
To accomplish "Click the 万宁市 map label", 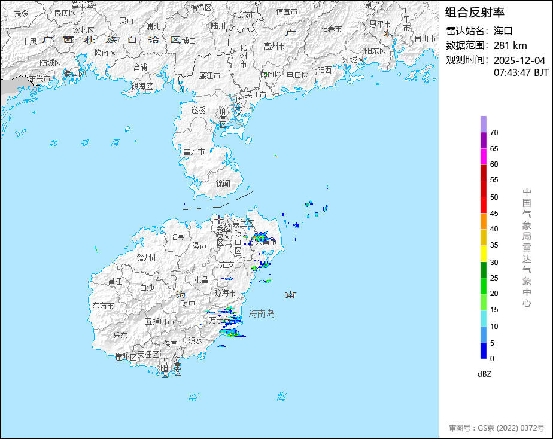I will coord(220,320).
